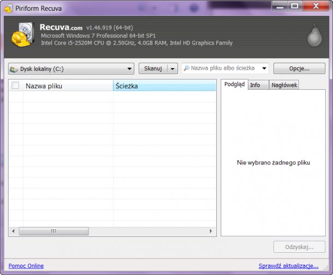
Task: Click the Intel Core i5-2520M hardware line
Action: click(137, 43)
